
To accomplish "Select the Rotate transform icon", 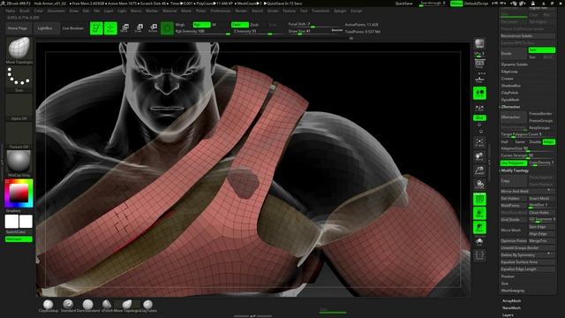I will 153,28.
